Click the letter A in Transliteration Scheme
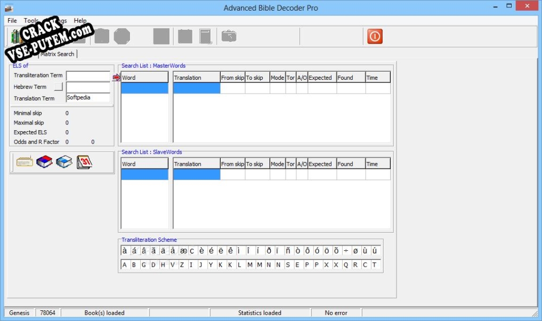The image size is (542, 321). (124, 265)
